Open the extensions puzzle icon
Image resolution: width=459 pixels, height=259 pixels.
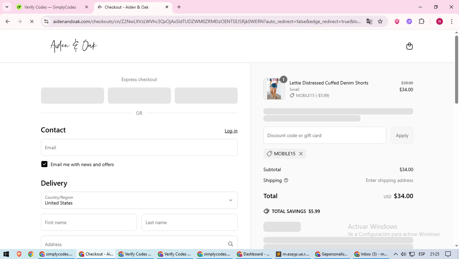coord(421,21)
